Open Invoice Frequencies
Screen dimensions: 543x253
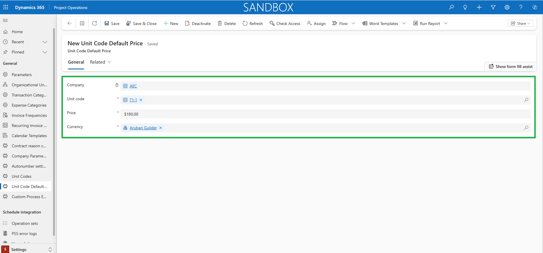click(x=26, y=115)
